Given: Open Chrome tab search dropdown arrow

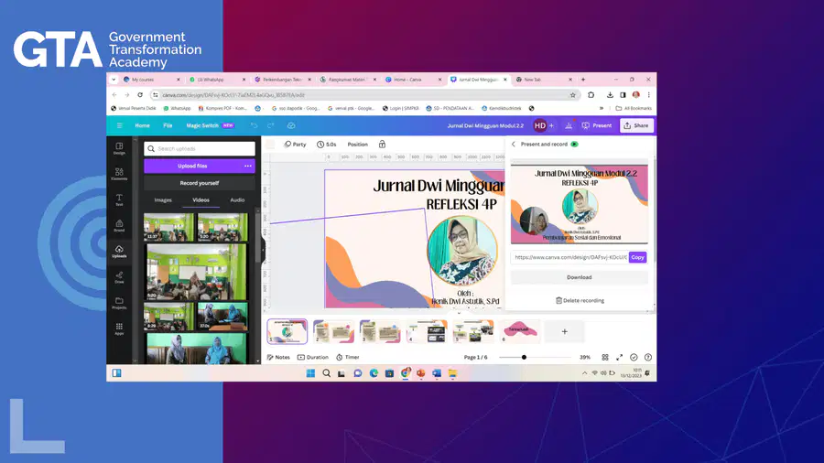Looking at the screenshot, I should tap(114, 80).
